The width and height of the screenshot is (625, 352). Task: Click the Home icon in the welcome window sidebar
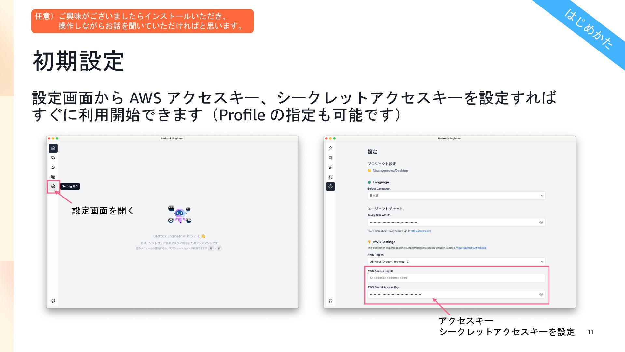tap(53, 148)
